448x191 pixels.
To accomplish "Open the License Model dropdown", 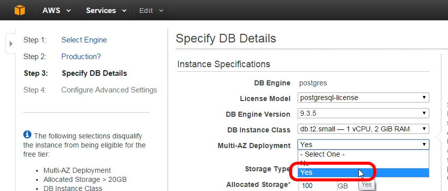I will pyautogui.click(x=363, y=98).
